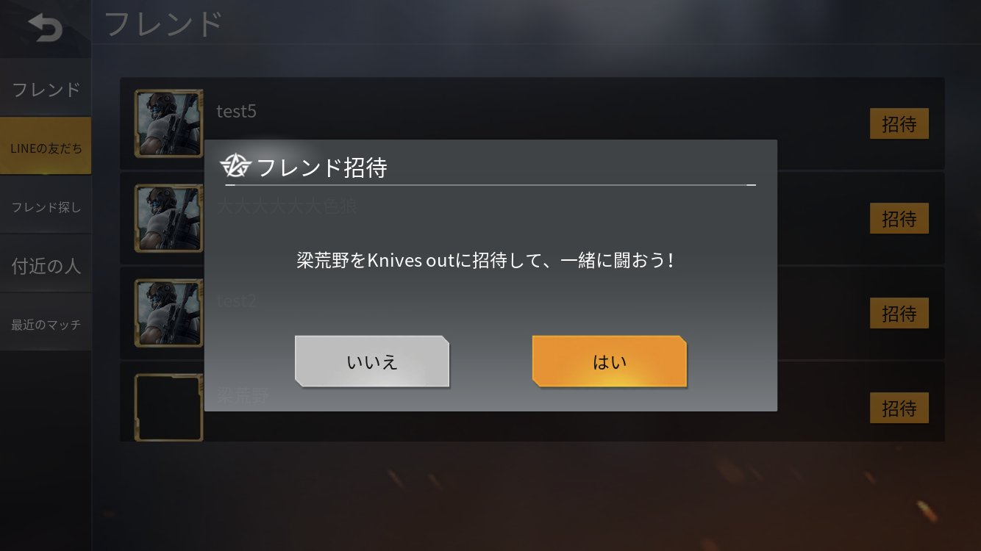Click 招待 button for 梁荒野

pyautogui.click(x=899, y=408)
